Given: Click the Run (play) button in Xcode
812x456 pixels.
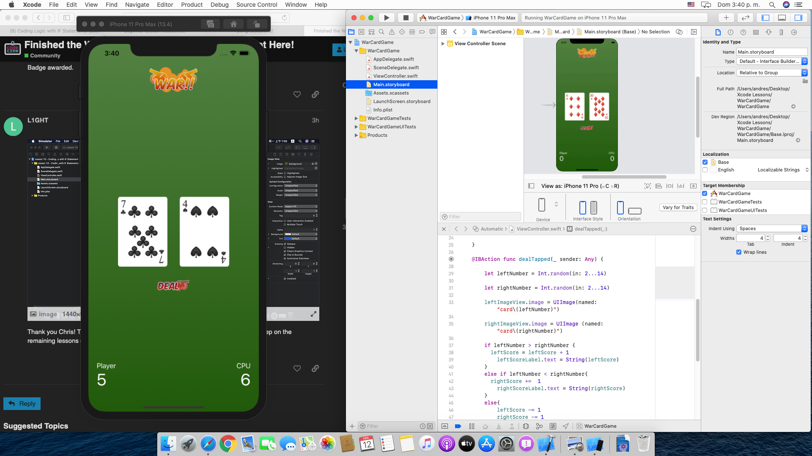Looking at the screenshot, I should tap(386, 18).
